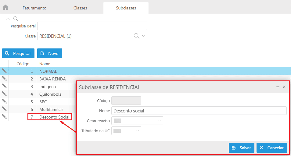Collapse the search panel with the chevron

pyautogui.click(x=9, y=19)
